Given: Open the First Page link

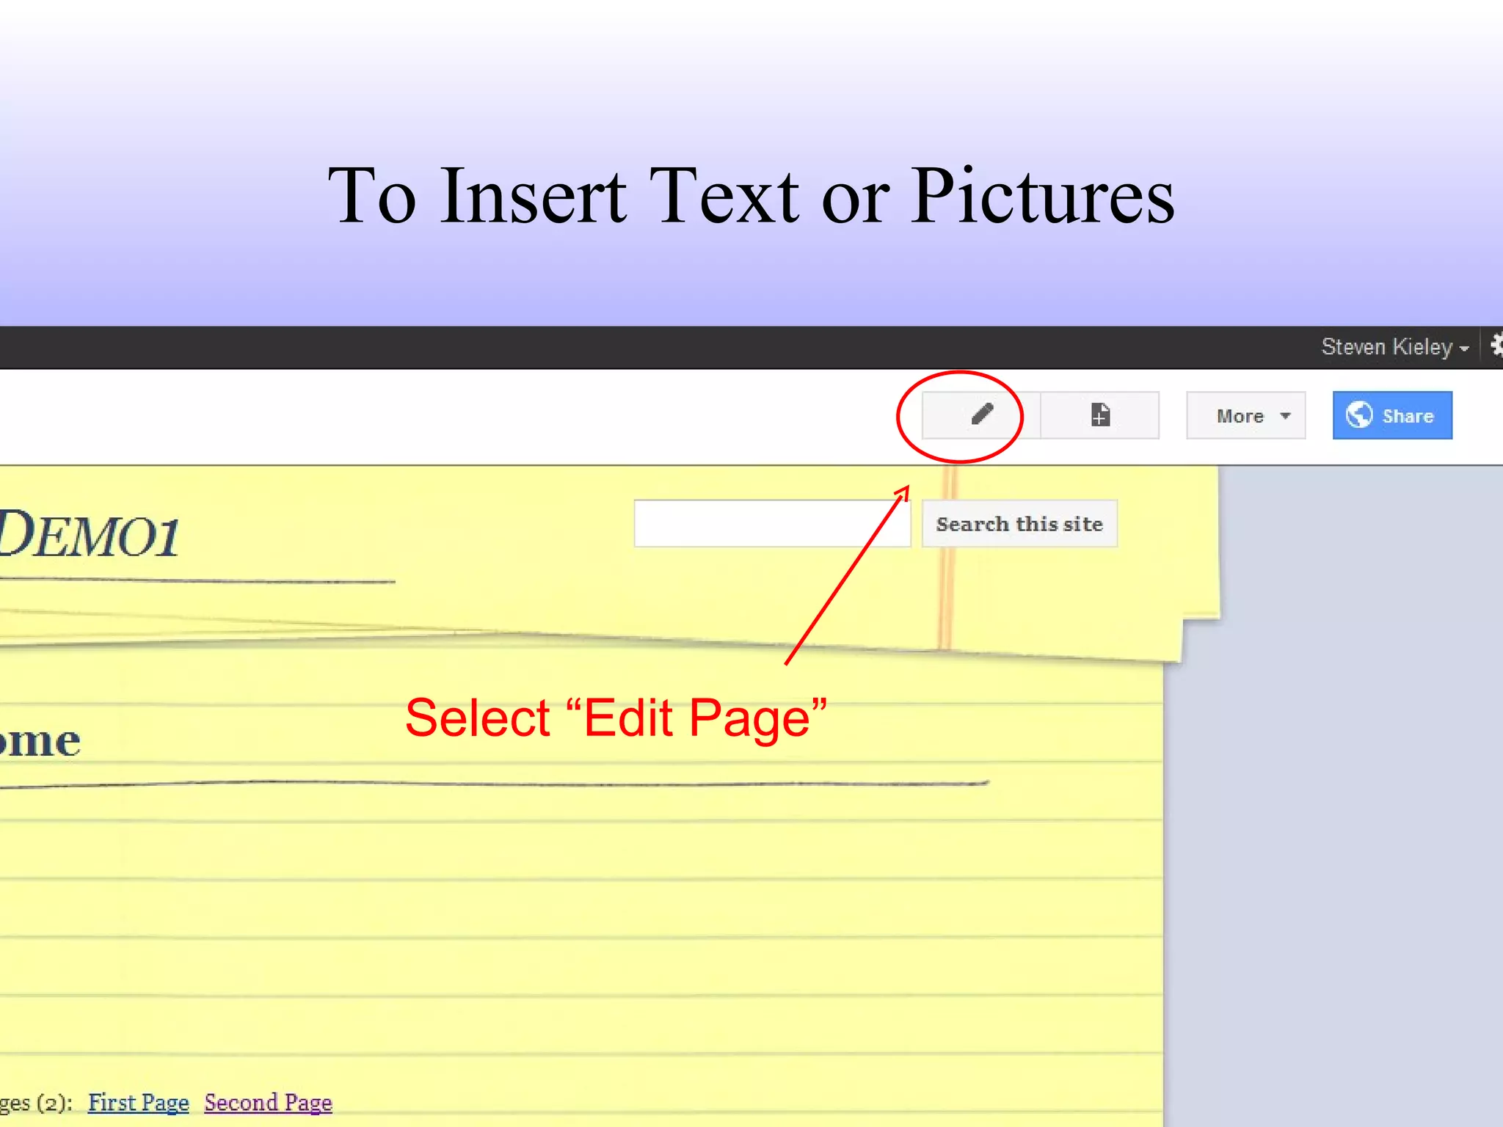Looking at the screenshot, I should [139, 1102].
